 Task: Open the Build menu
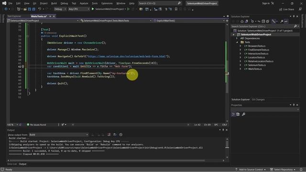coord(54,3)
